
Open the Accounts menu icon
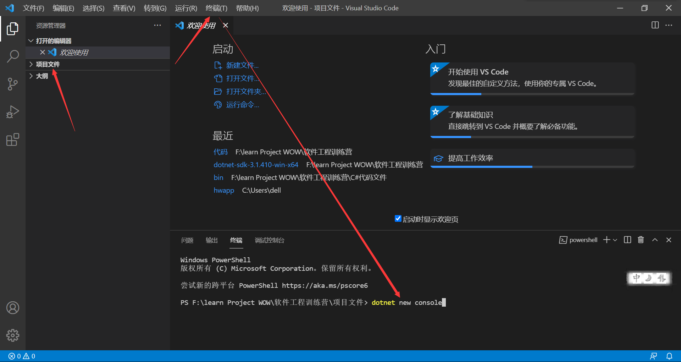pyautogui.click(x=12, y=308)
